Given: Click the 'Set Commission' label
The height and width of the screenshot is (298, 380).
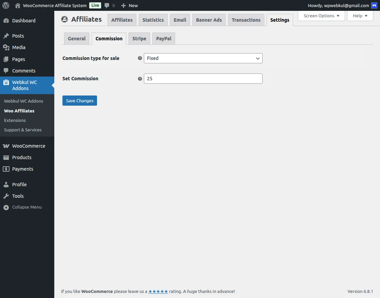Looking at the screenshot, I should (x=80, y=79).
